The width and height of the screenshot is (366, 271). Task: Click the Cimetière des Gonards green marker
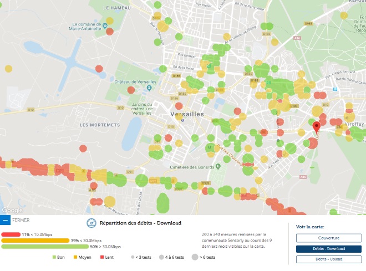point(218,166)
